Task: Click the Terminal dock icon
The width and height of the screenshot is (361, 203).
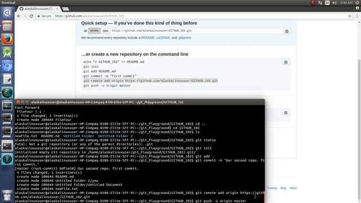Action: click(x=7, y=146)
